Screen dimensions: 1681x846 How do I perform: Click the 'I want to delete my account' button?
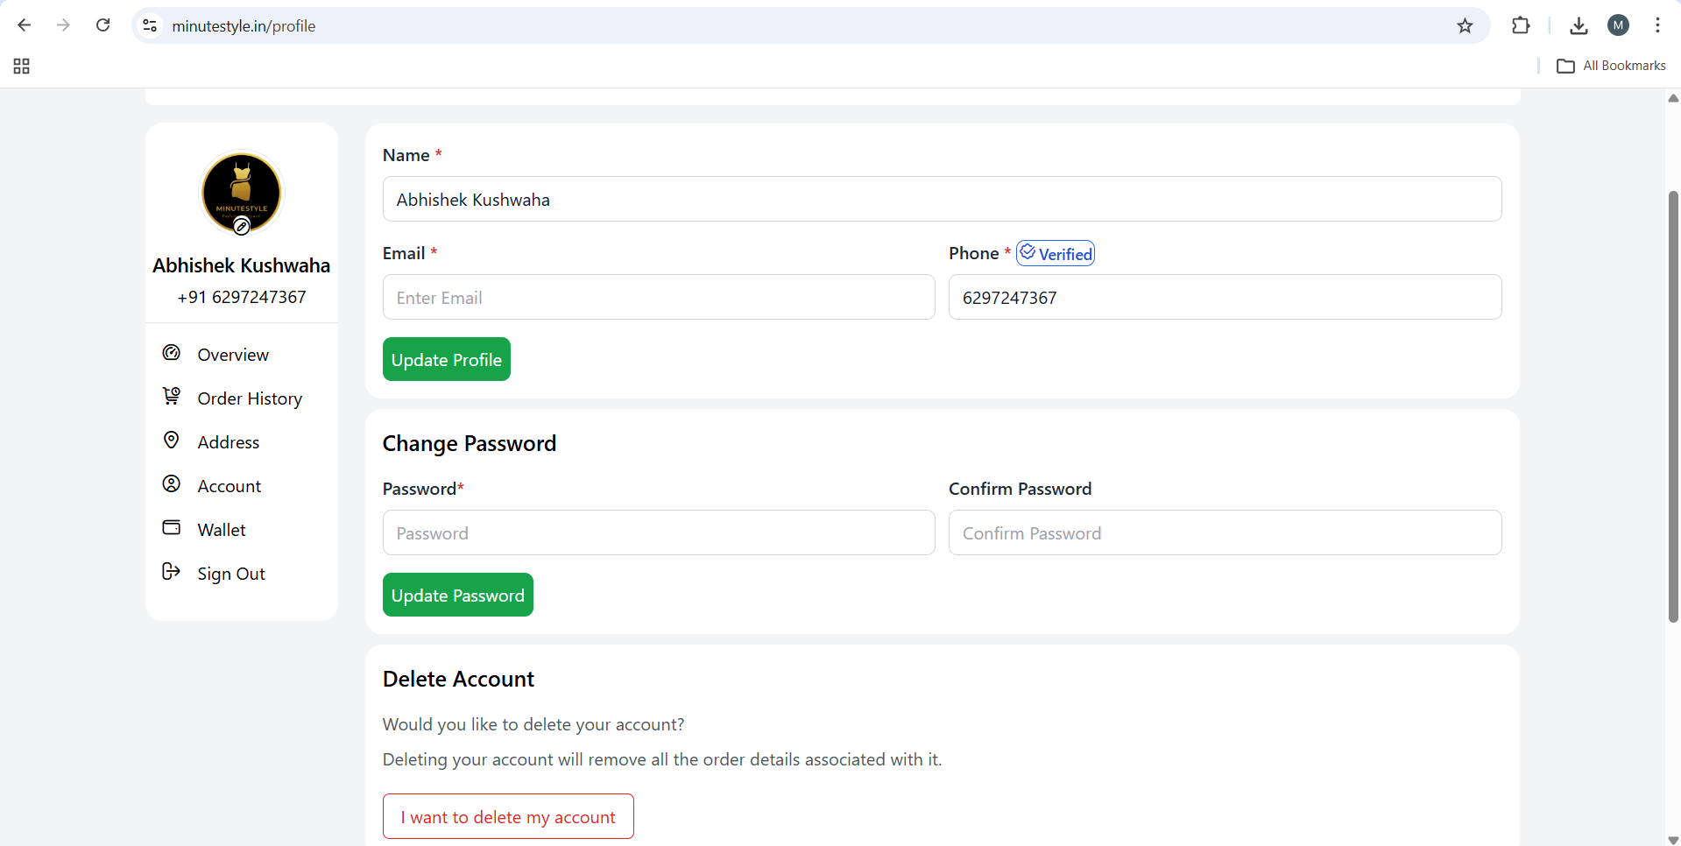pos(508,816)
